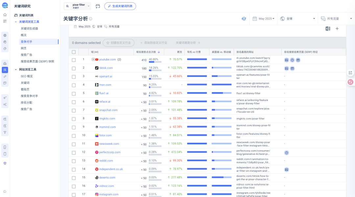The image size is (355, 197).
Task: Collapse the 关键词浏览工具 section
Action: [16, 22]
